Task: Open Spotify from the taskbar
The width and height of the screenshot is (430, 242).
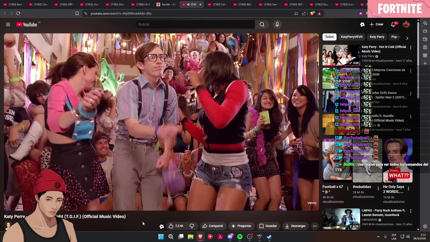Action: coord(240,237)
